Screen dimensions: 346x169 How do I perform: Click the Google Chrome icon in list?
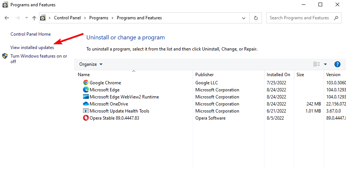(x=86, y=82)
